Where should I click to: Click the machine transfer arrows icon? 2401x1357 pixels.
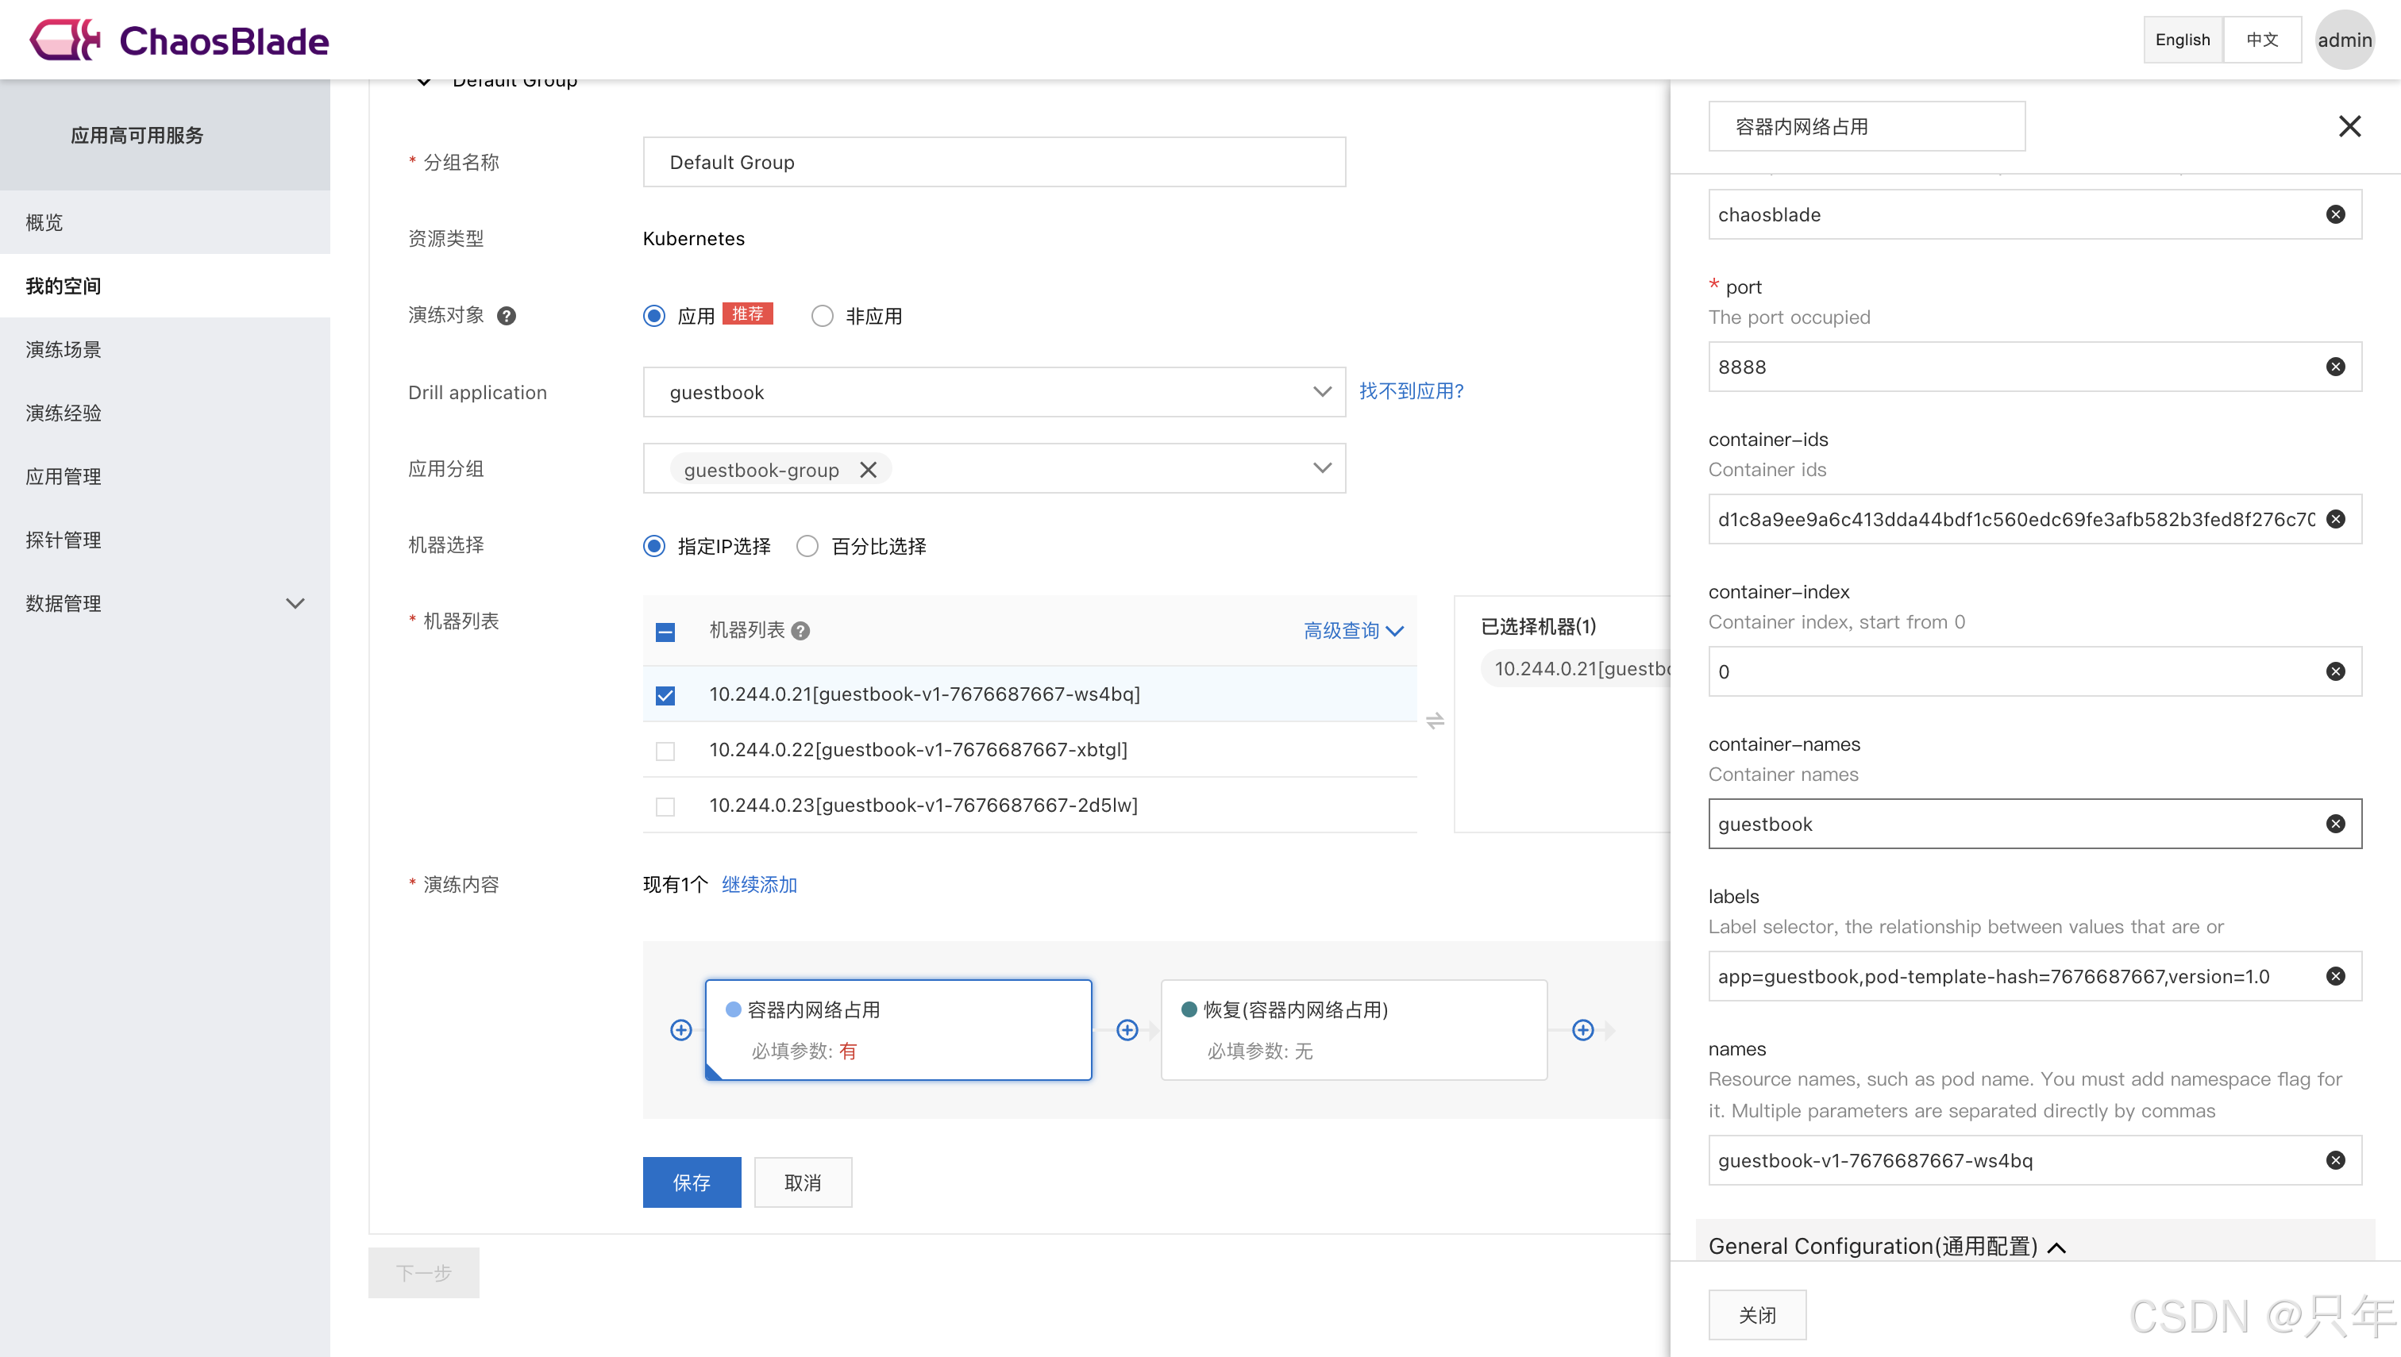coord(1435,721)
